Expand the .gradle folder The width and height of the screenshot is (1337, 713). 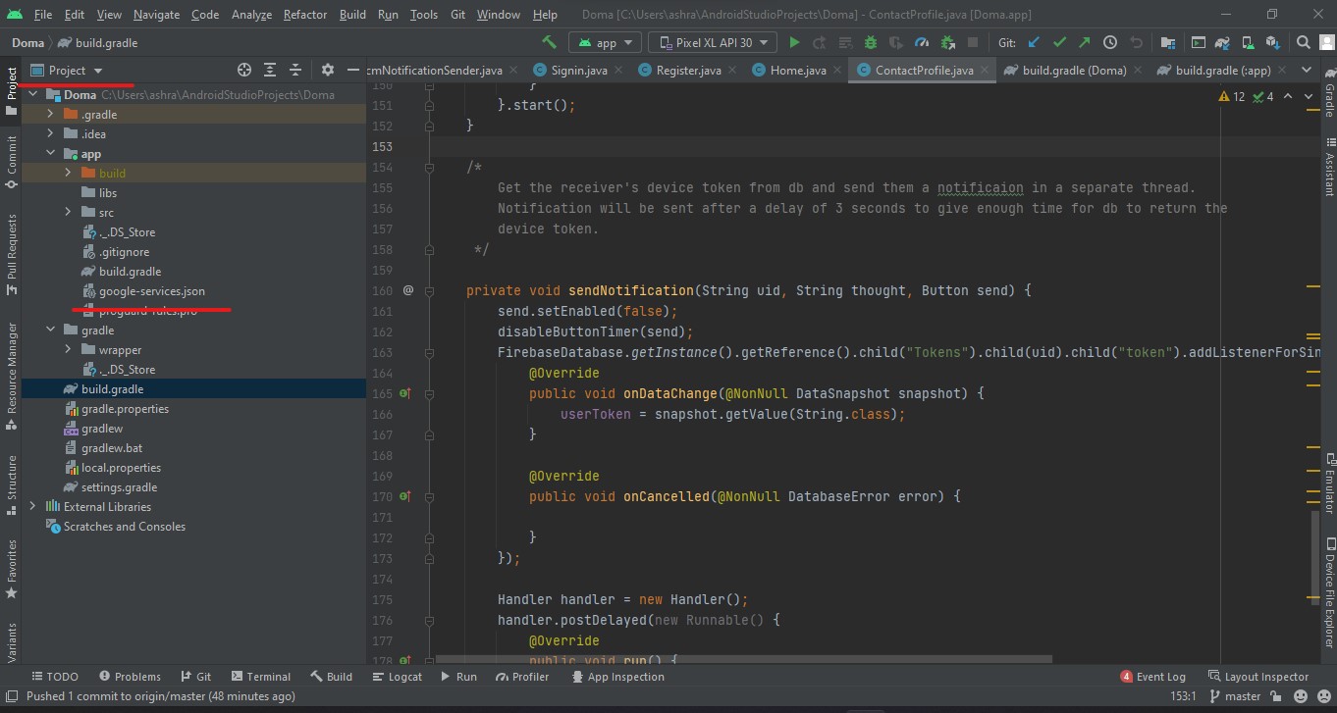[50, 115]
